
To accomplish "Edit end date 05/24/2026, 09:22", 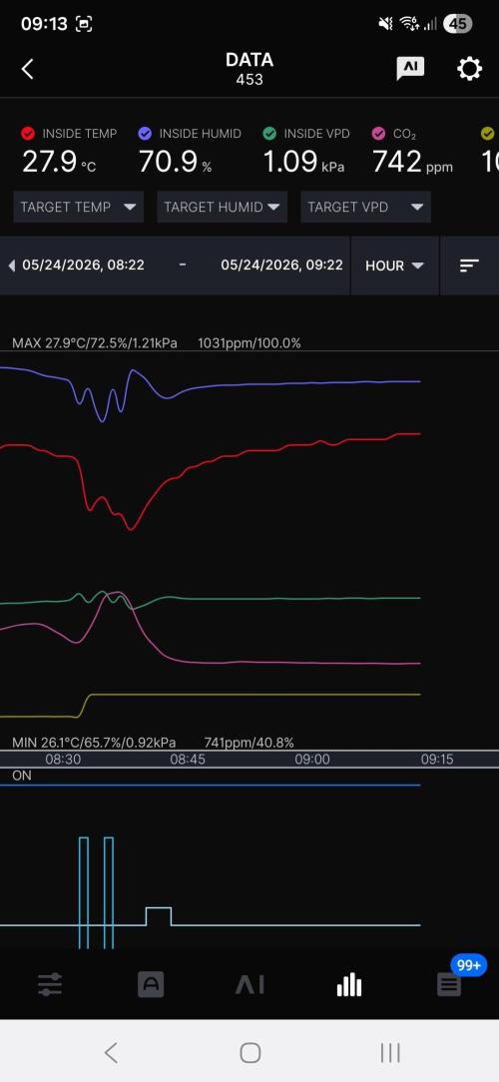I will point(281,265).
